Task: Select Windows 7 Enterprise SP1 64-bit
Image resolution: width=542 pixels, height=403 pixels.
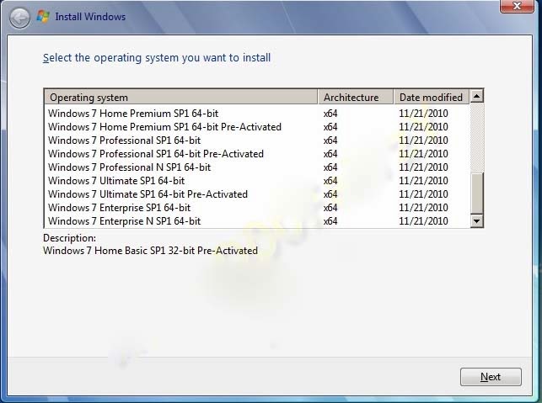Action: [258, 208]
